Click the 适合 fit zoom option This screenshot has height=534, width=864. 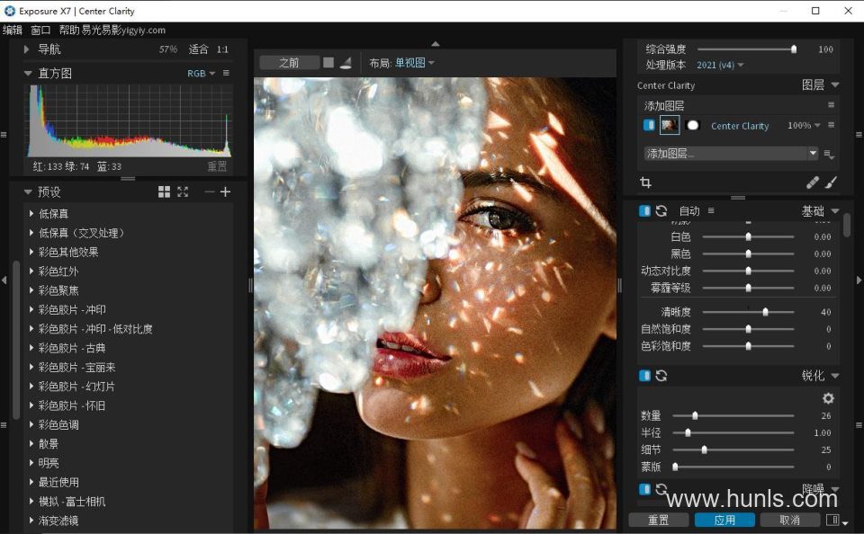198,49
